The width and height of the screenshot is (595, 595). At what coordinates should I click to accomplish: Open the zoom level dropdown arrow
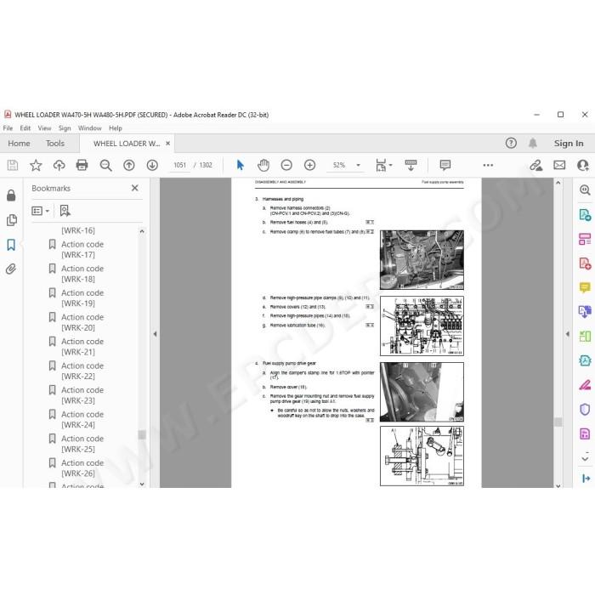point(358,165)
